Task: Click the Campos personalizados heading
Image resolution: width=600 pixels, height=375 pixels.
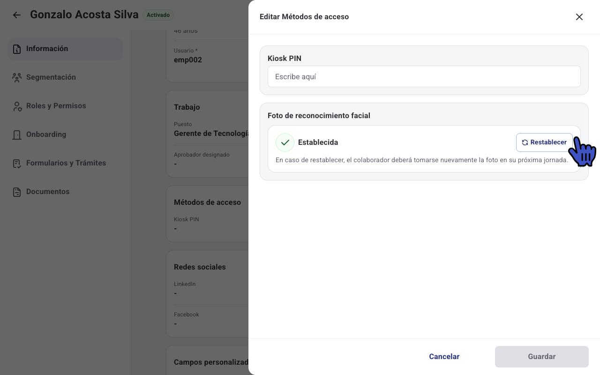Action: click(x=211, y=362)
